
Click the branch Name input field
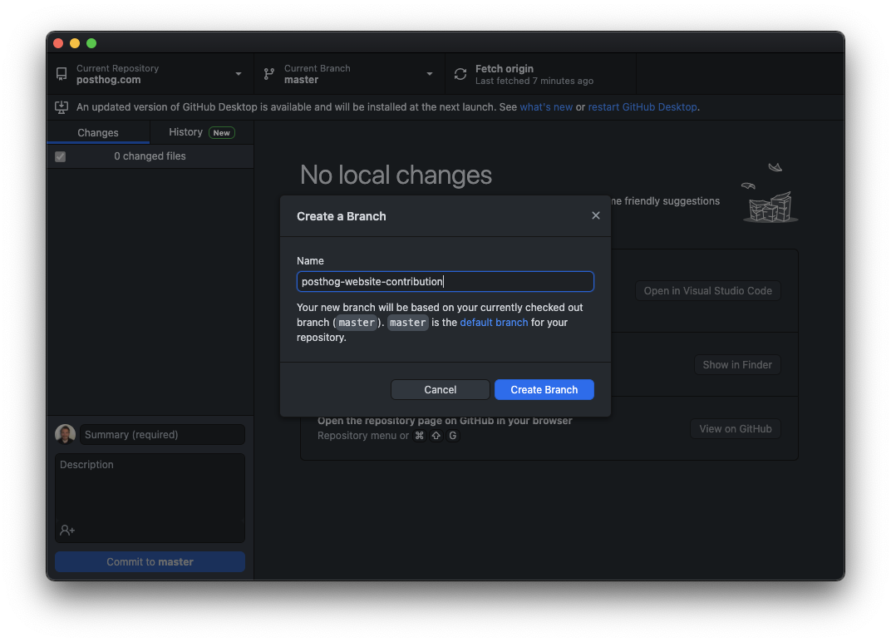click(x=445, y=281)
